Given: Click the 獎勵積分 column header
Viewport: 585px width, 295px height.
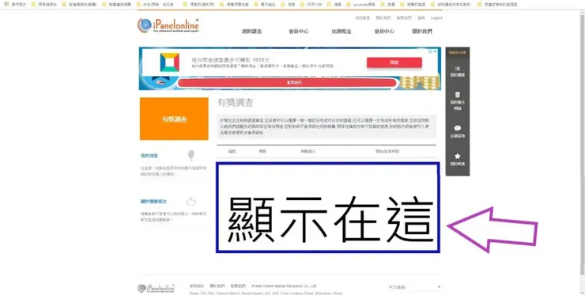Looking at the screenshot, I should coord(308,151).
